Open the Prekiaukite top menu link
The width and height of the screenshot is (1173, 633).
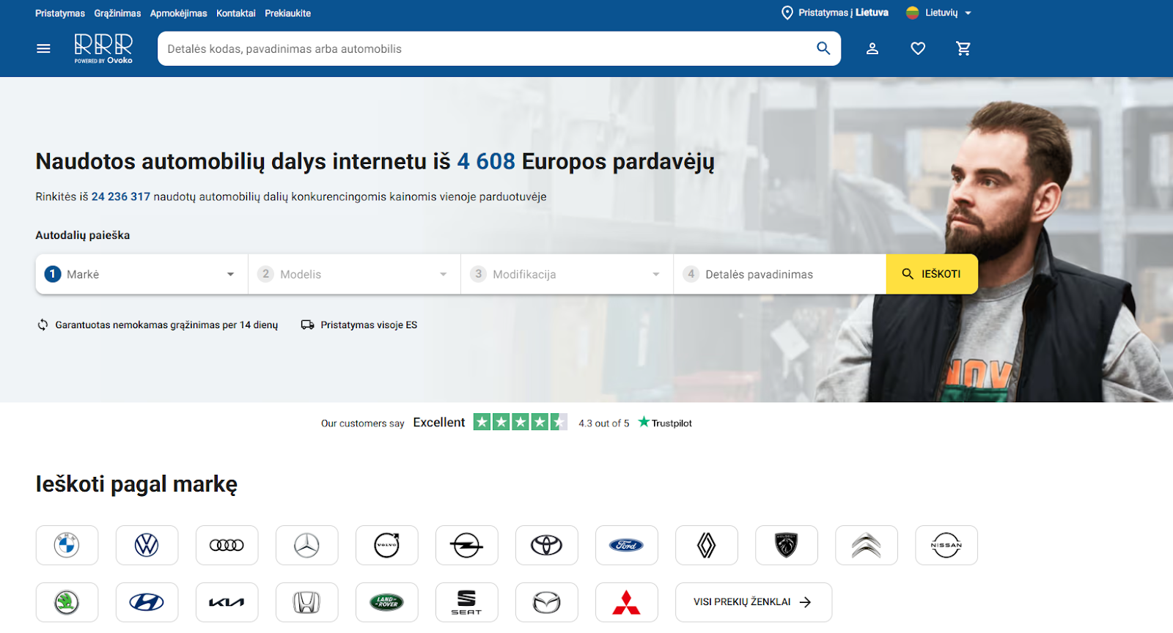coord(287,13)
